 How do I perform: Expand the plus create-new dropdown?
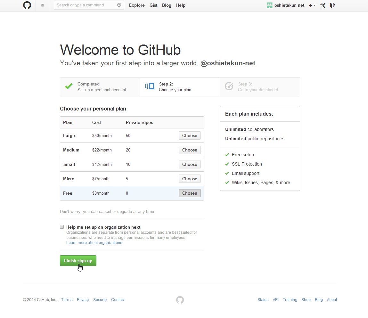click(x=312, y=5)
